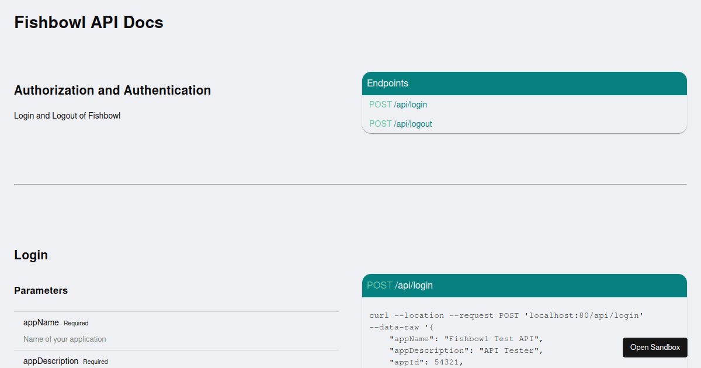Select the Parameters heading
Viewport: 701px width, 368px height.
[41, 290]
